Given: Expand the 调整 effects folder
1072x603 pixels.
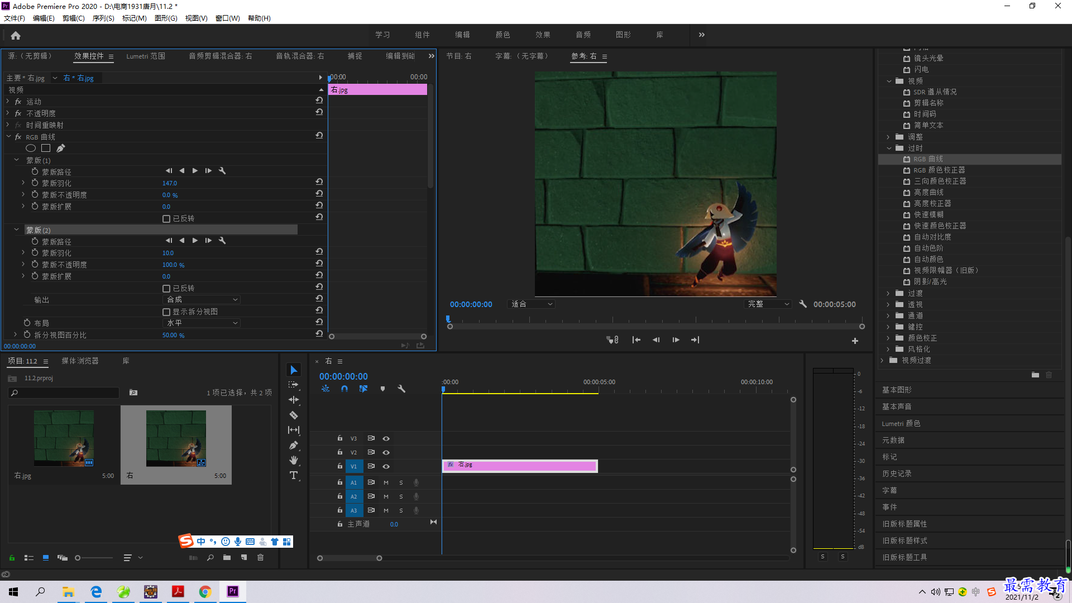Looking at the screenshot, I should coord(888,137).
